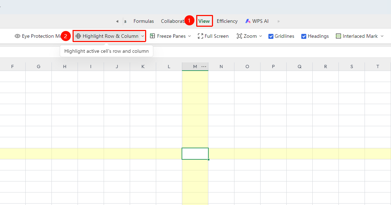This screenshot has height=205, width=391.
Task: Select column J header
Action: pos(117,66)
